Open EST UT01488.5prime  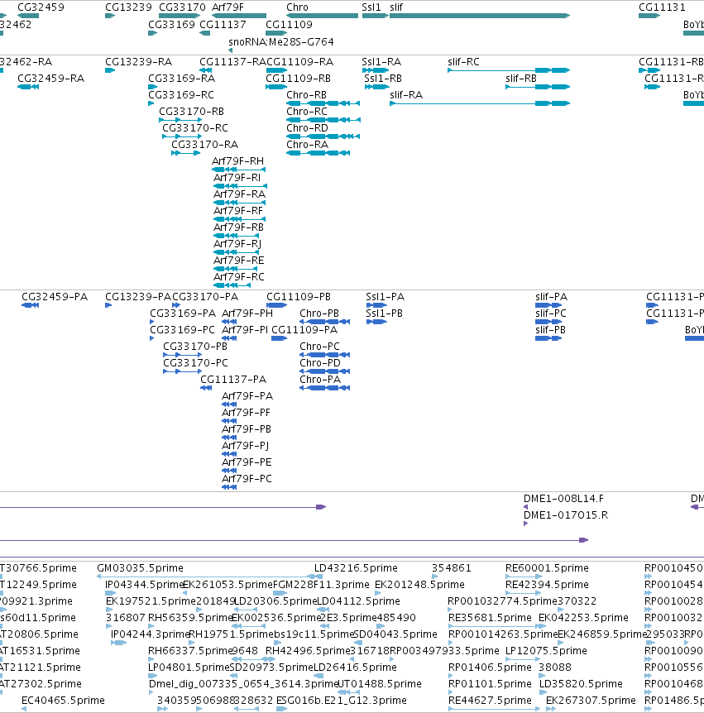point(379,684)
